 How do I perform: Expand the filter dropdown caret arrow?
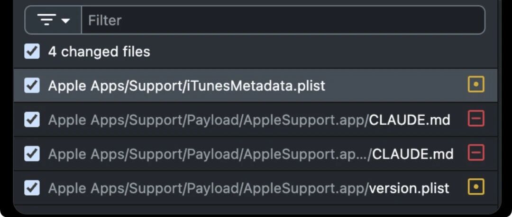[x=65, y=21]
